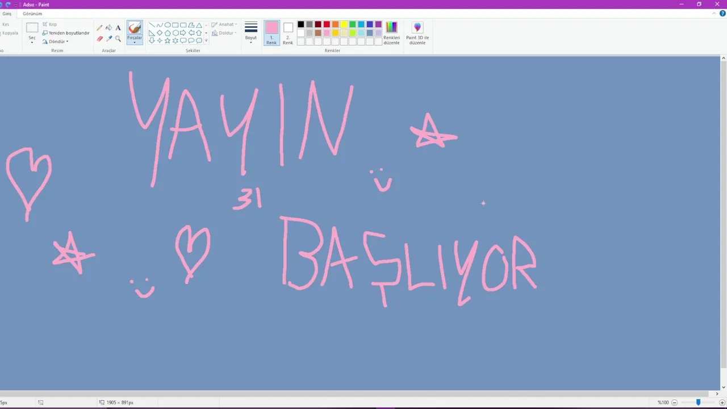
Task: Pick the orange color swatch
Action: 335,24
